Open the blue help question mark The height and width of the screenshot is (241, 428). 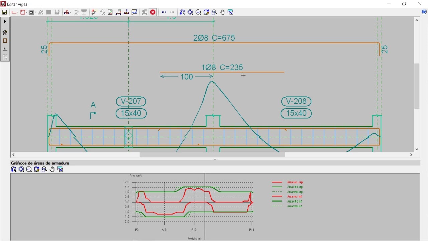click(x=424, y=12)
